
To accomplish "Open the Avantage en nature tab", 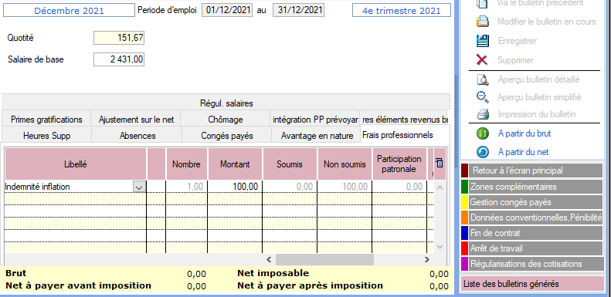I will [x=317, y=136].
